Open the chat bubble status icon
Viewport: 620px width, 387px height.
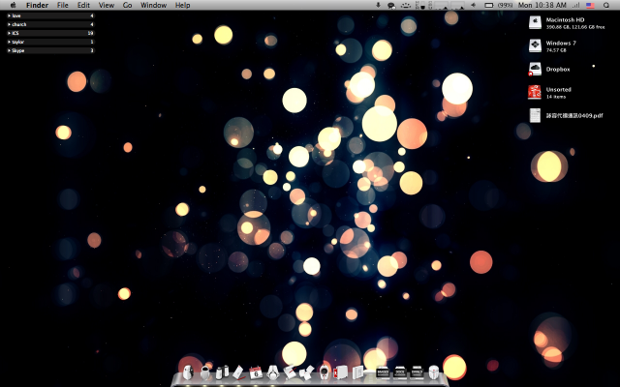(391, 5)
